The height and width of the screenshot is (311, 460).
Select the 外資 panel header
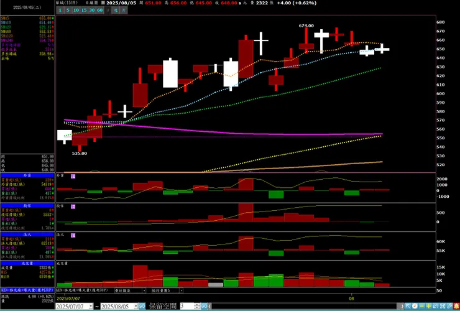(x=27, y=175)
